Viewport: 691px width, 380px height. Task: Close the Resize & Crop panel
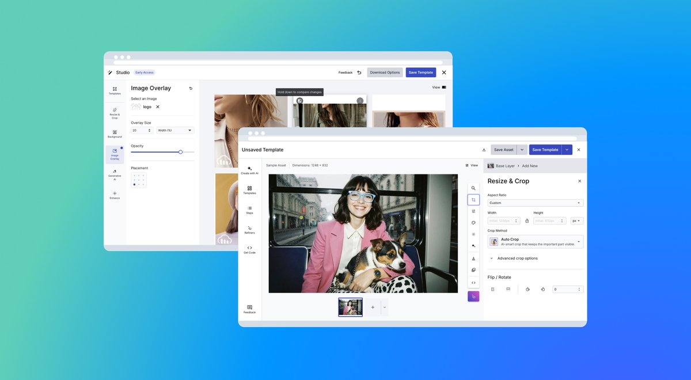tap(579, 181)
